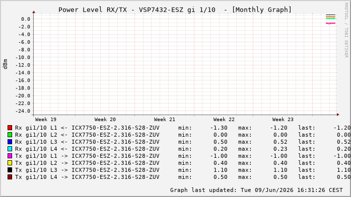
Task: Click the Rx L3 max value 0.52
Action: coord(280,142)
